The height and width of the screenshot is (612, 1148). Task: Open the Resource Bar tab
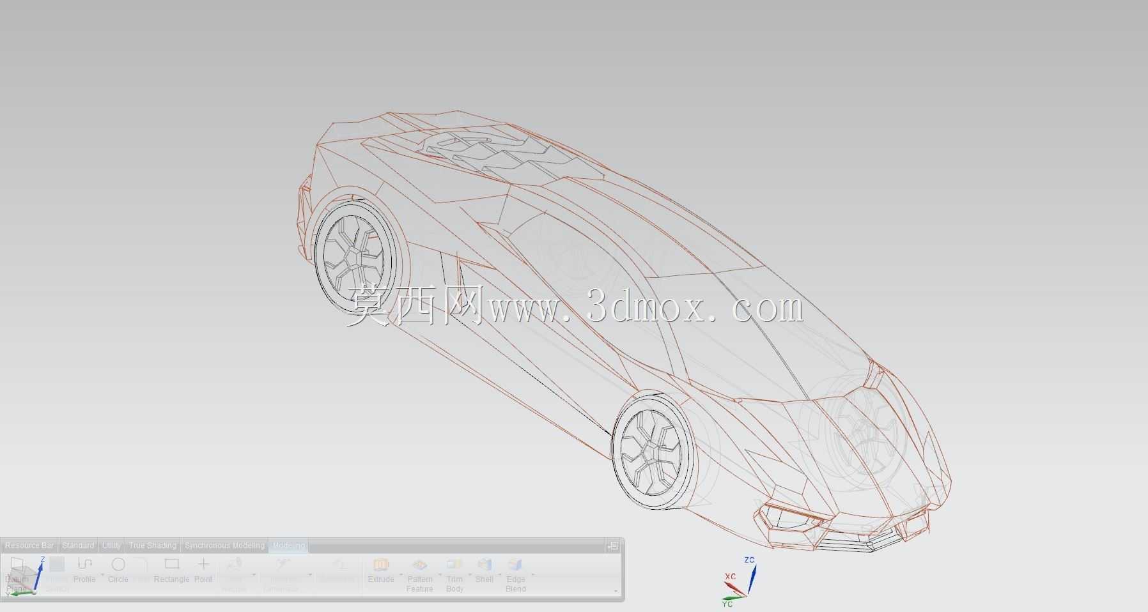[29, 546]
